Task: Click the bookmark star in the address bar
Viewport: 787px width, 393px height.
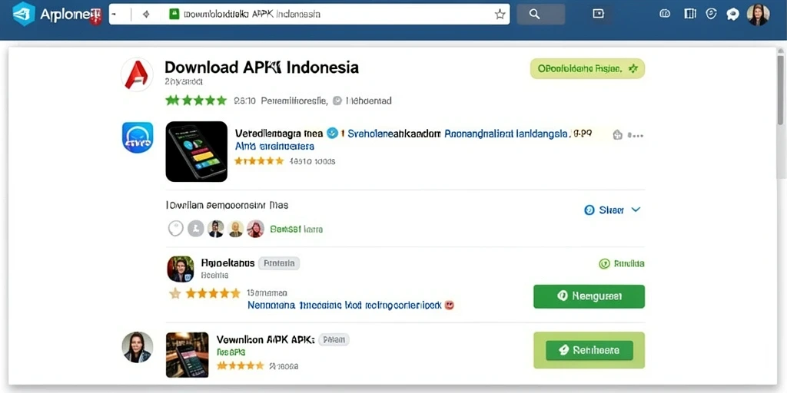Action: coord(500,15)
